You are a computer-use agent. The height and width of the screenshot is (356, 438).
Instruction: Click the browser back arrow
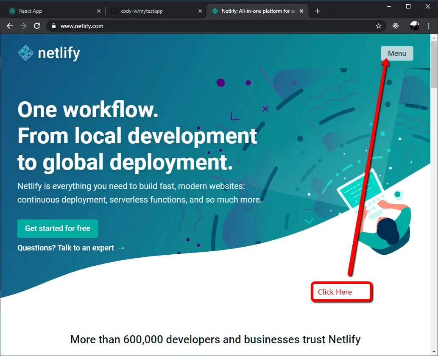pyautogui.click(x=10, y=26)
